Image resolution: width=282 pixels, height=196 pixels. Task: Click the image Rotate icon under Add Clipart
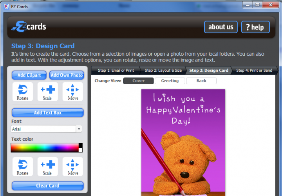(22, 91)
